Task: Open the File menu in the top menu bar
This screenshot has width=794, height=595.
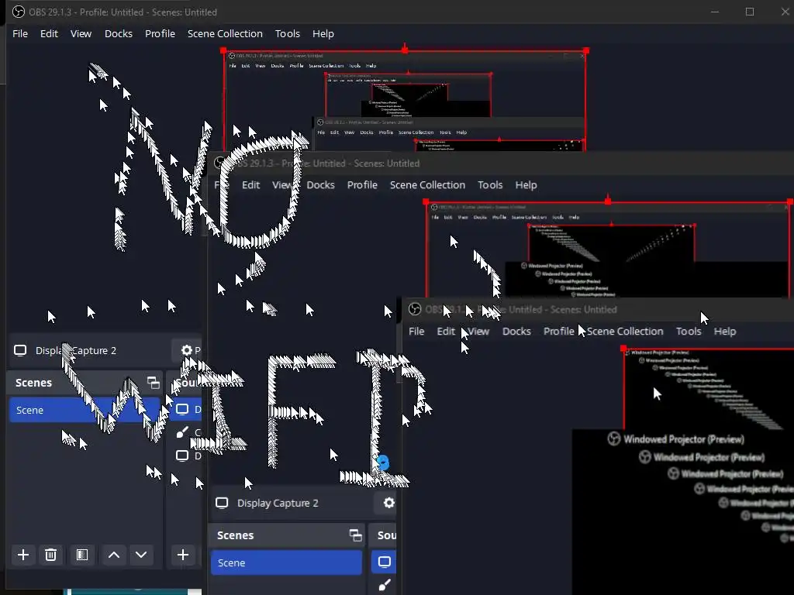Action: click(x=20, y=33)
